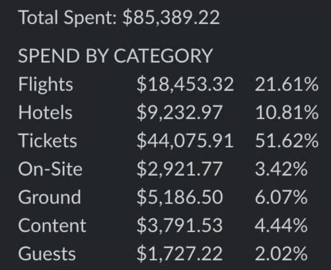Click the Tickets category label

coord(47,141)
